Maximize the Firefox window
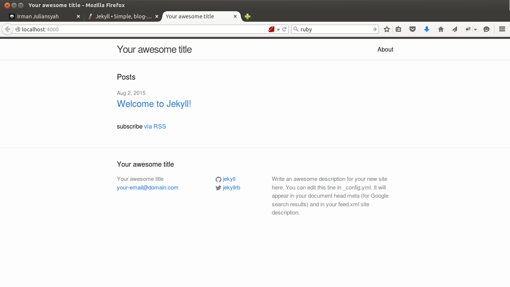The width and height of the screenshot is (510, 287). point(21,5)
